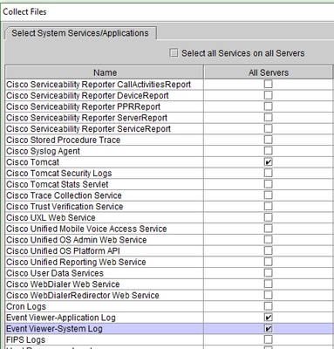
Task: Enable Select all Services on all Servers
Action: coord(174,53)
